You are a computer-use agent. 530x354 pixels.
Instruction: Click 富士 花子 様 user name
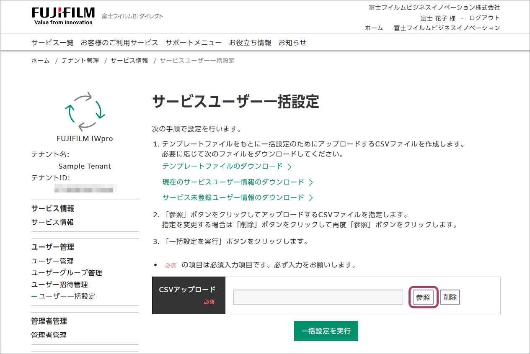tap(438, 18)
